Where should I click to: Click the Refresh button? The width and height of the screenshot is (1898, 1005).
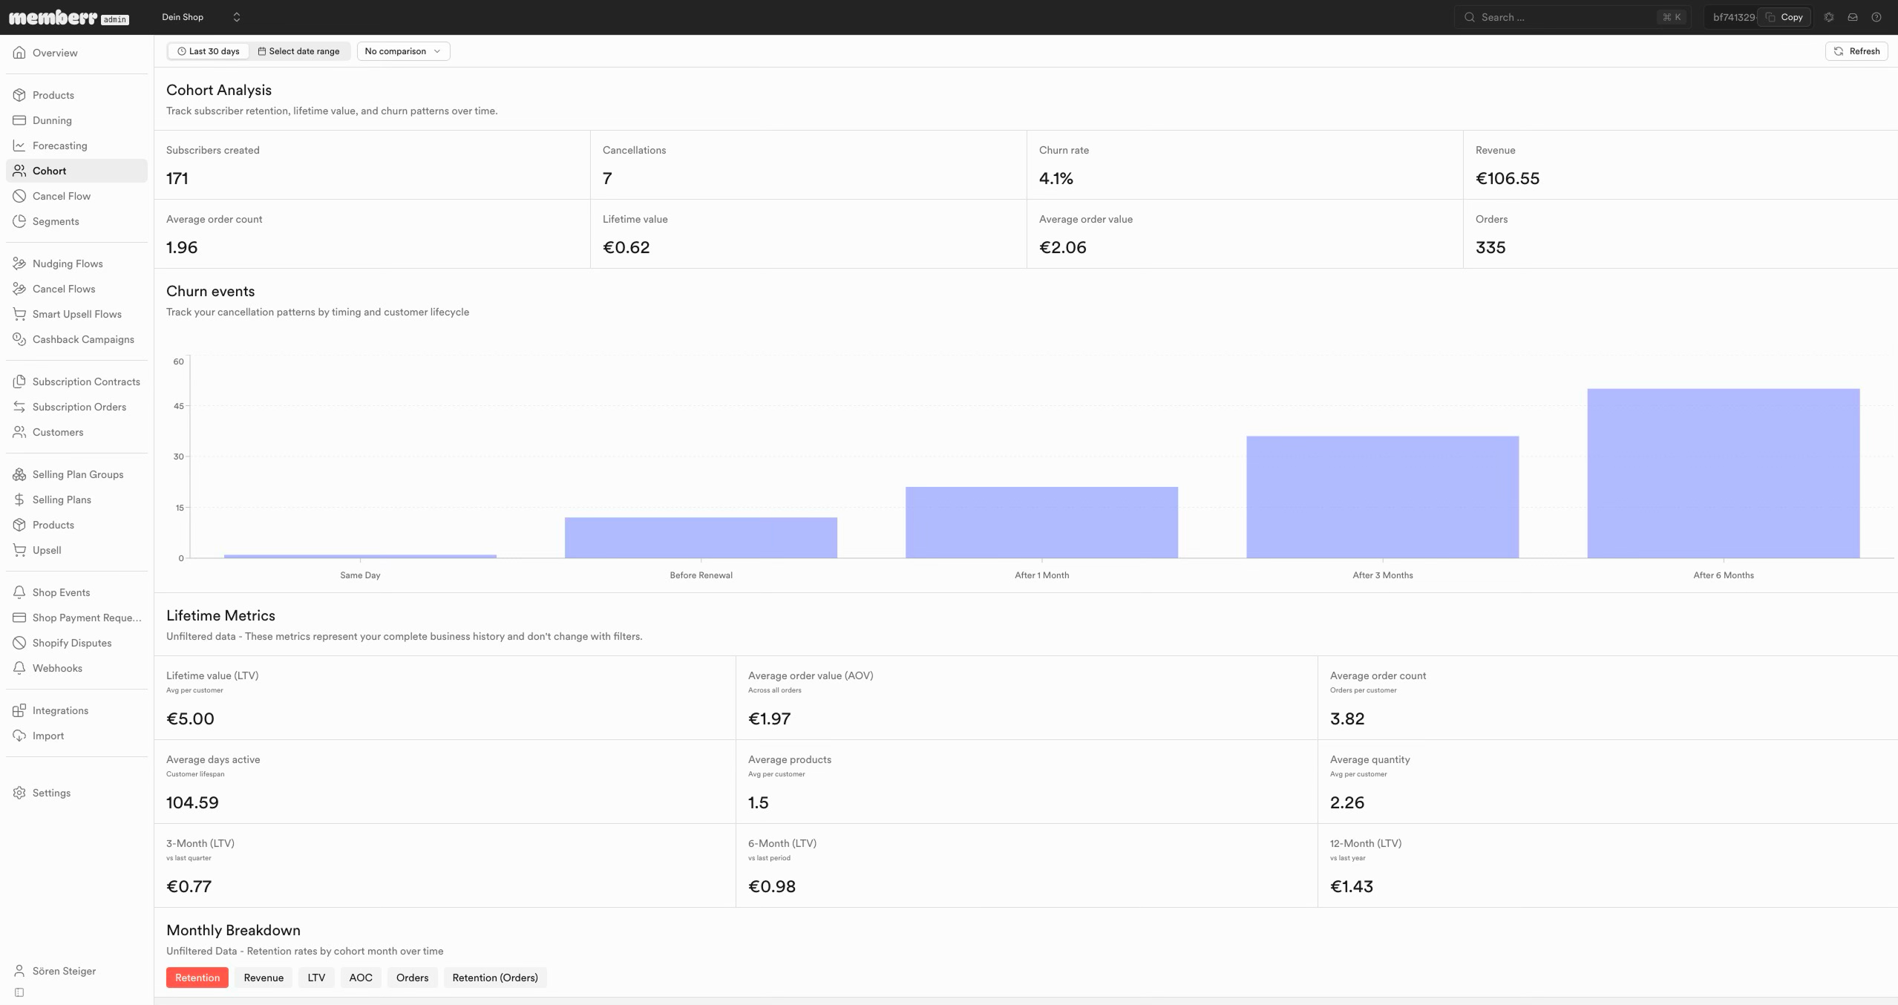tap(1856, 51)
